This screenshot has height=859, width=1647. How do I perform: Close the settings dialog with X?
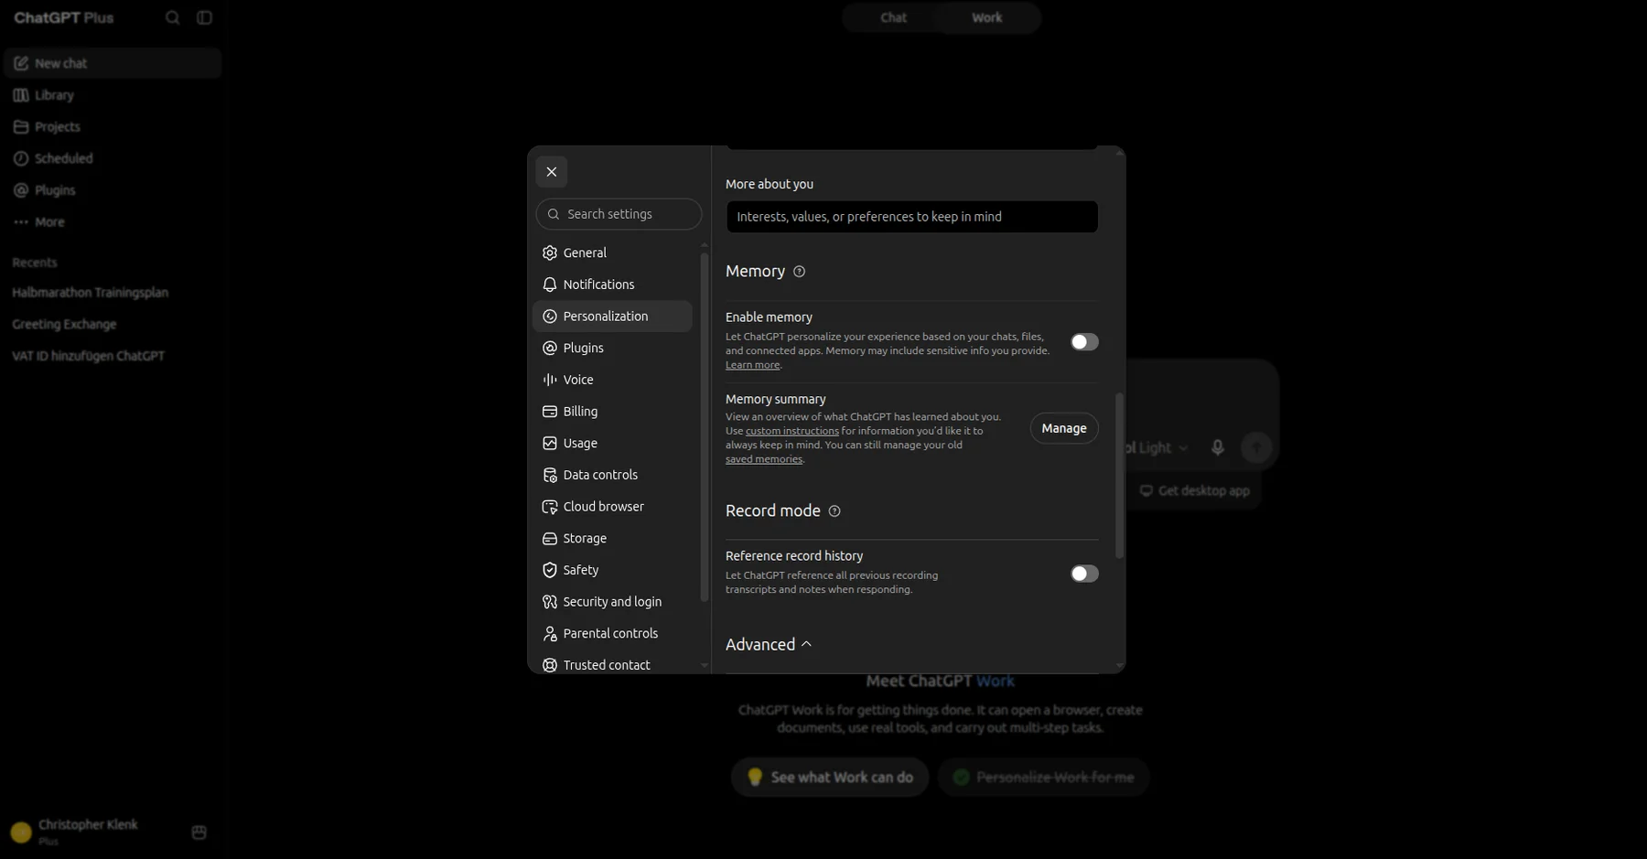point(551,172)
